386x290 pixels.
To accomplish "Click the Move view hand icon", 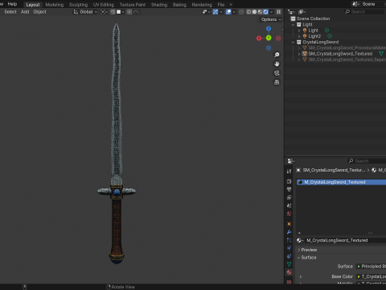I will click(x=277, y=64).
